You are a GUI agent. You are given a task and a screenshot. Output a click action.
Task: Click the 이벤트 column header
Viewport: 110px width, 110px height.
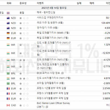point(40,3)
